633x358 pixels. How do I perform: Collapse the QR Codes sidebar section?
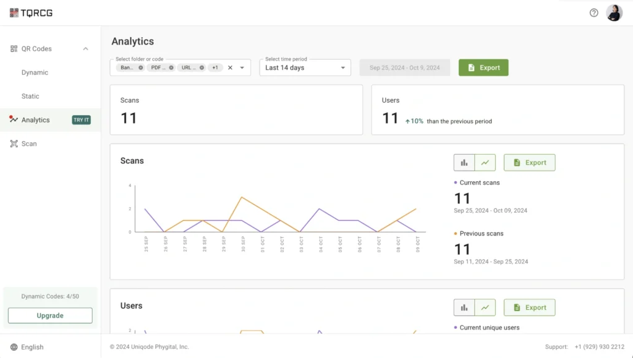point(85,48)
